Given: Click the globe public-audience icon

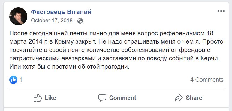Looking at the screenshot, I should pyautogui.click(x=80, y=21).
